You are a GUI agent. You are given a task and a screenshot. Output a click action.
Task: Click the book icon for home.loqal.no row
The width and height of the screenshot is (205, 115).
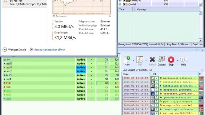152,109
